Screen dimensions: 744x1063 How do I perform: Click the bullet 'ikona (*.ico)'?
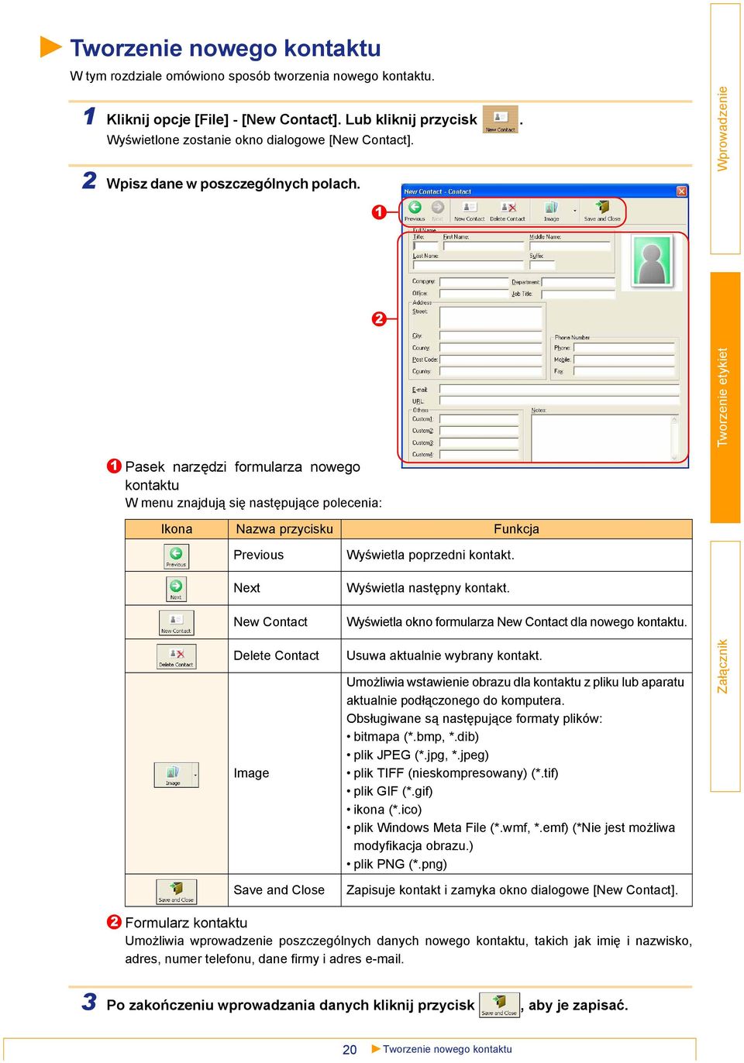pos(384,810)
